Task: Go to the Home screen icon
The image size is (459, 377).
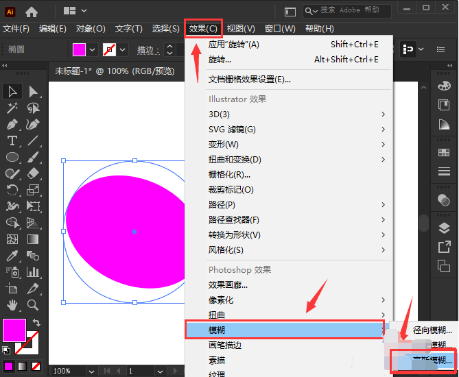Action: pos(32,12)
